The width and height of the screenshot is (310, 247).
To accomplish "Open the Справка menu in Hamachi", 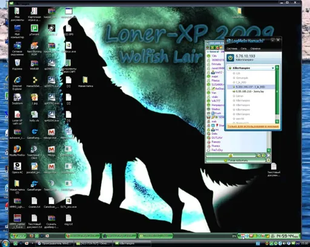I will (x=256, y=48).
